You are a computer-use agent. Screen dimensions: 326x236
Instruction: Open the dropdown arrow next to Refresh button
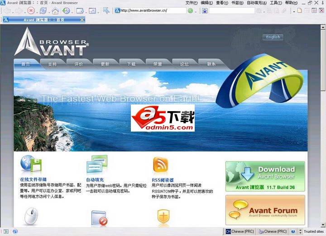[x=48, y=12]
